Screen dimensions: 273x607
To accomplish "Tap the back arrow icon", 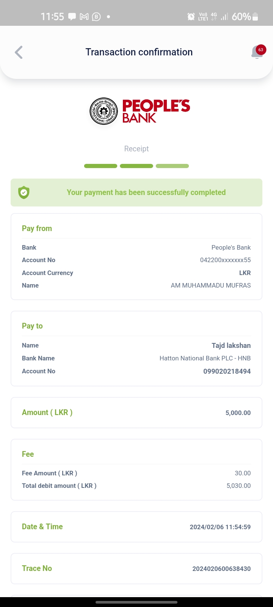I will point(19,52).
